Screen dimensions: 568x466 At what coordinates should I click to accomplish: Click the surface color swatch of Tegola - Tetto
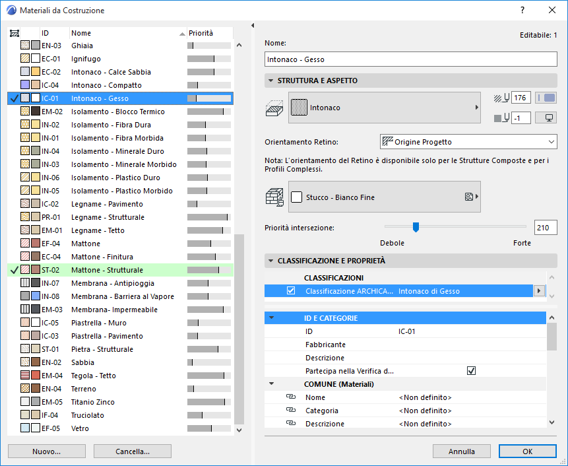coord(36,375)
